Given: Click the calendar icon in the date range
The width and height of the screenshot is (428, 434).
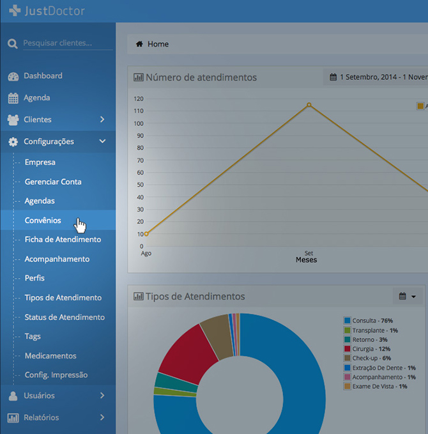Looking at the screenshot, I should (x=333, y=77).
